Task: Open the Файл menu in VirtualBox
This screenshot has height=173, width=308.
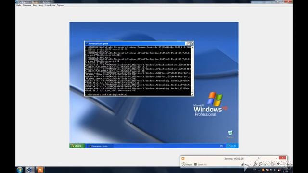Action: tap(19, 5)
